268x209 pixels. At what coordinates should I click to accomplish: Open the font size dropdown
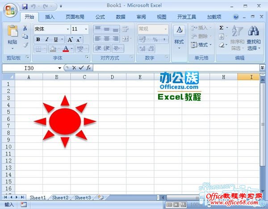tap(86, 29)
